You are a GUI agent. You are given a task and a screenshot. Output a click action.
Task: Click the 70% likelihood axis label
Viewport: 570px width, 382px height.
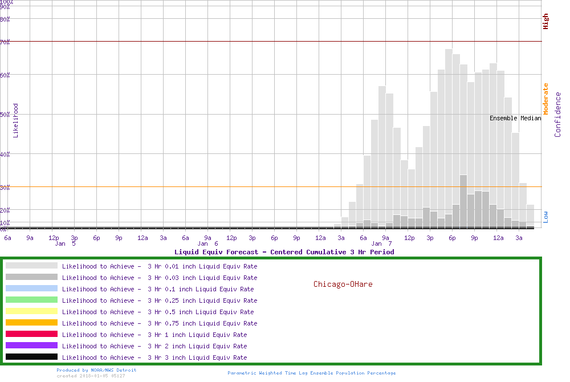[x=5, y=42]
